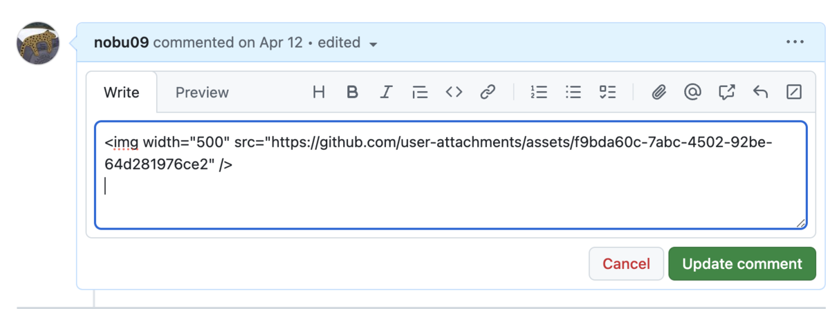Image resolution: width=830 pixels, height=309 pixels.
Task: Mention a user with @ icon
Action: (x=692, y=92)
